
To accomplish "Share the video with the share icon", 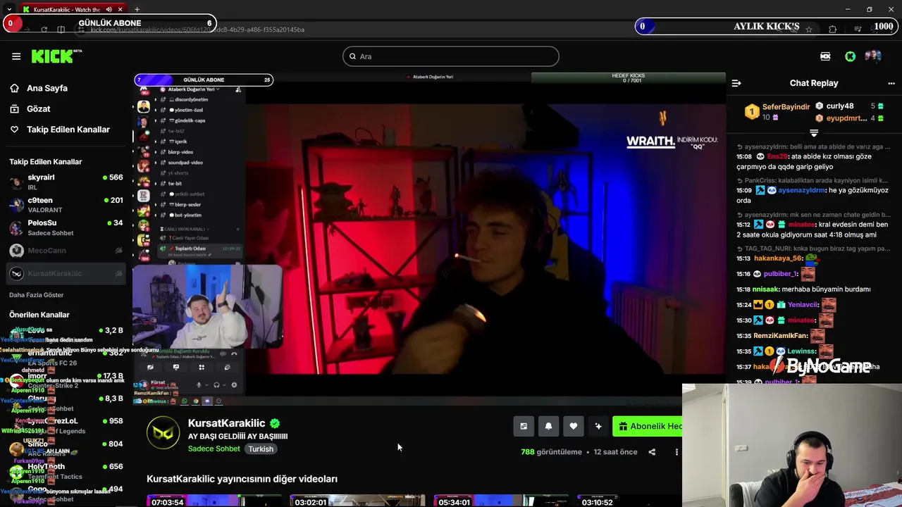I will click(652, 452).
